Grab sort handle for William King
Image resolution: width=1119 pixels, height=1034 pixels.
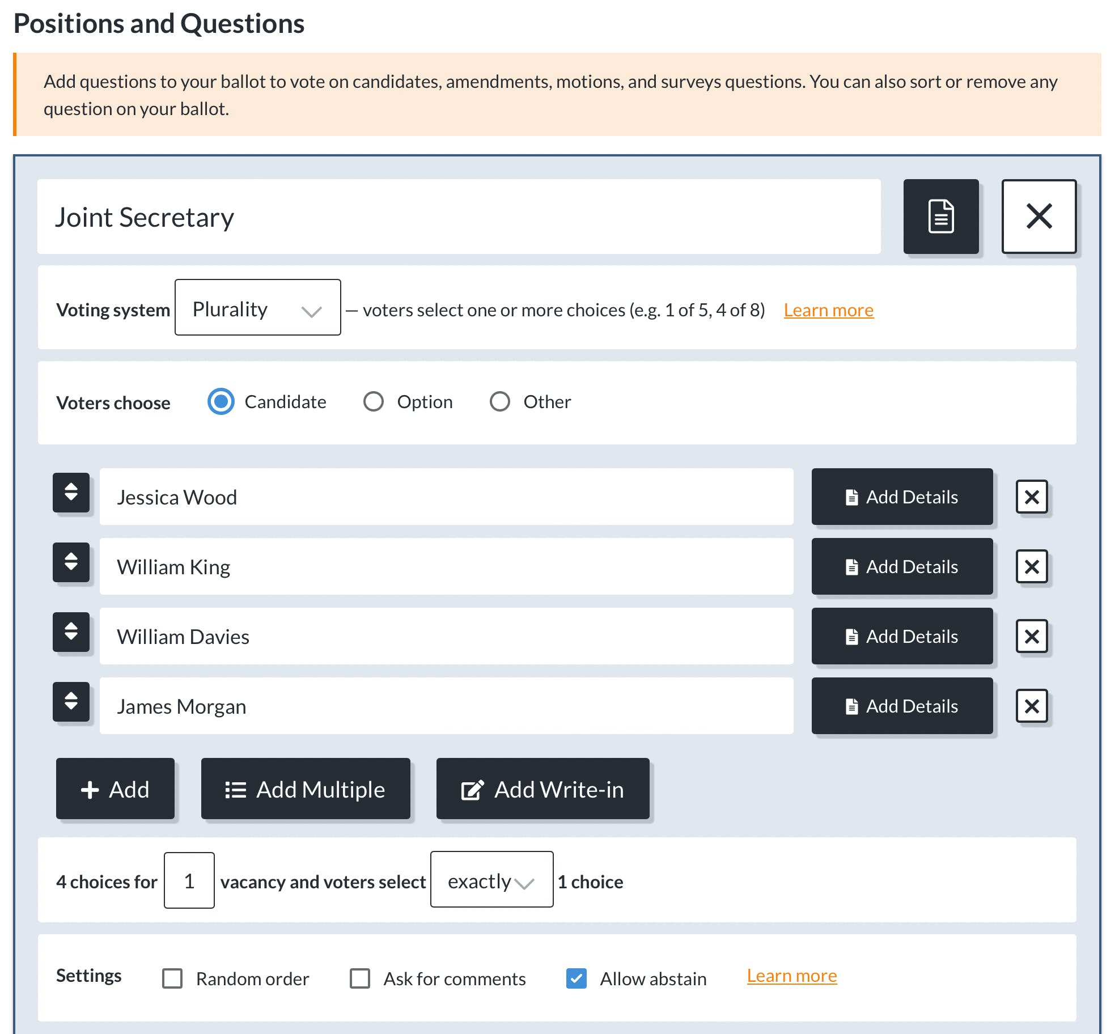pyautogui.click(x=71, y=562)
